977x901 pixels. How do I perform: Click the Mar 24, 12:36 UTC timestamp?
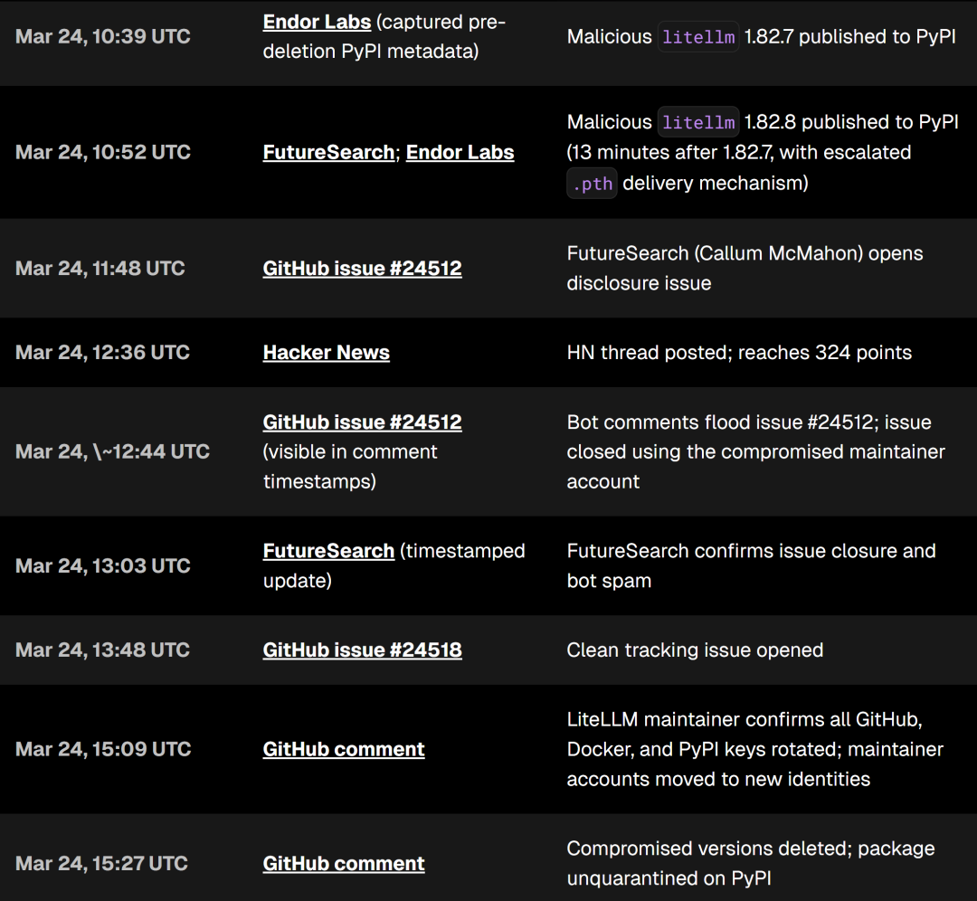click(102, 352)
